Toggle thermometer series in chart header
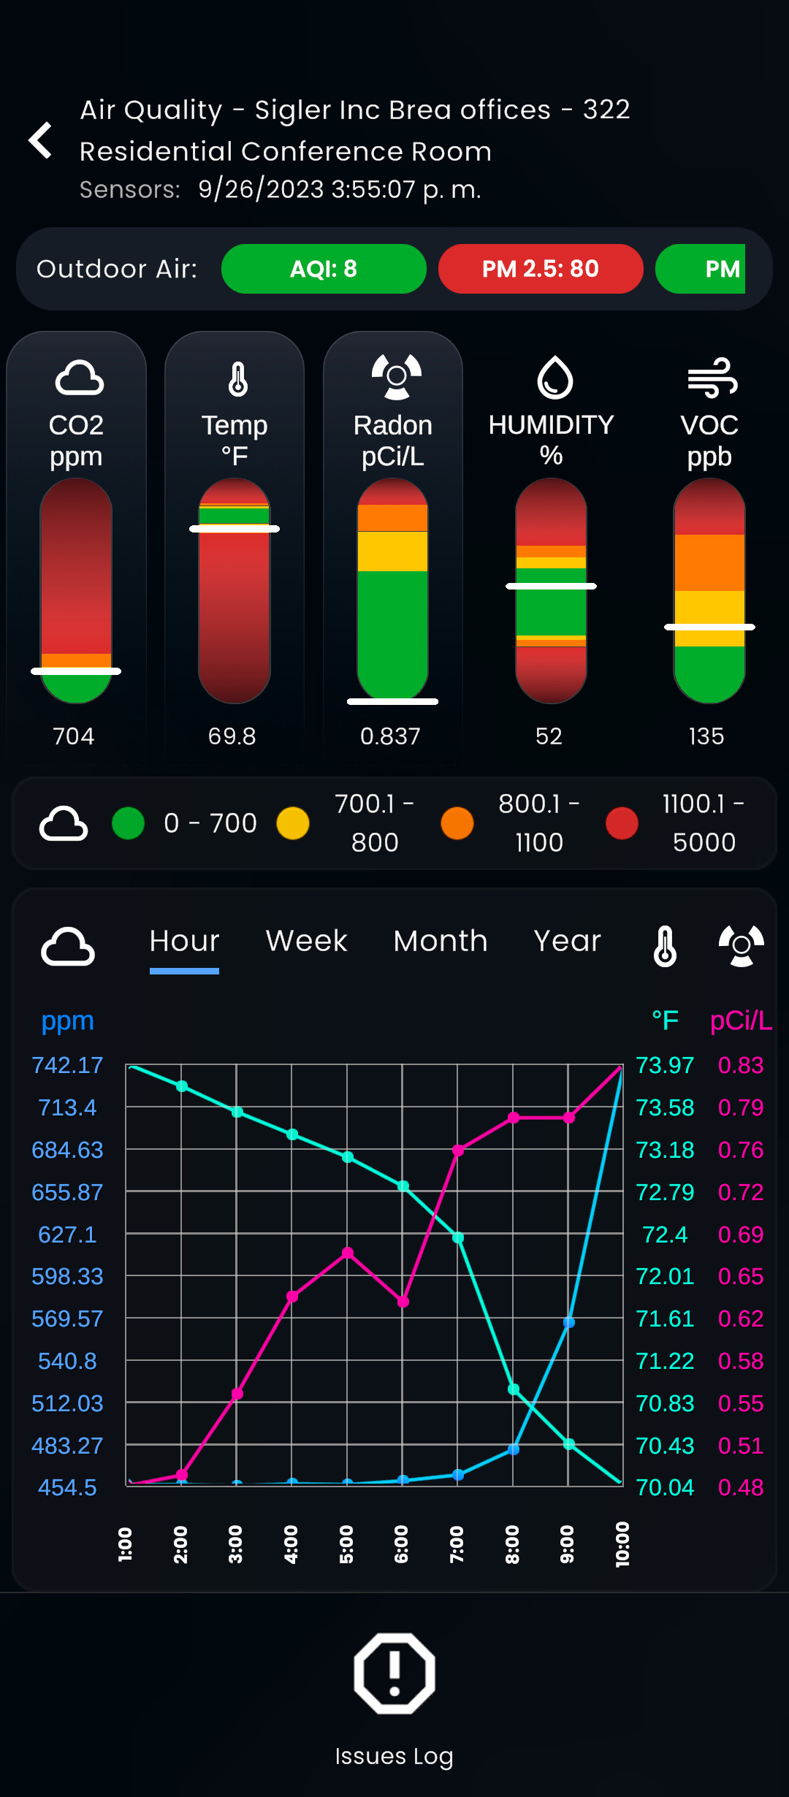Image resolution: width=789 pixels, height=1797 pixels. click(x=665, y=946)
